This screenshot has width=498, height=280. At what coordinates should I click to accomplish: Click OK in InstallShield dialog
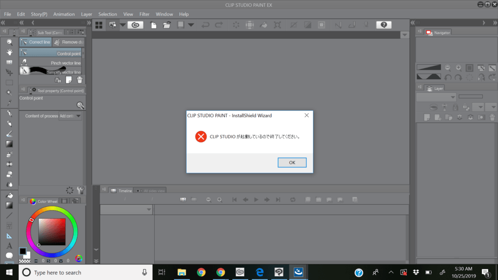pos(292,162)
